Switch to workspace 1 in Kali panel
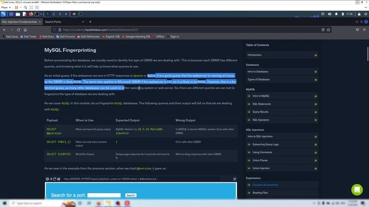 47,14
